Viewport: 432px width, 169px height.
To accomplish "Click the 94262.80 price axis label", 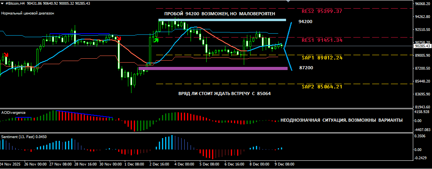I will pyautogui.click(x=422, y=17).
